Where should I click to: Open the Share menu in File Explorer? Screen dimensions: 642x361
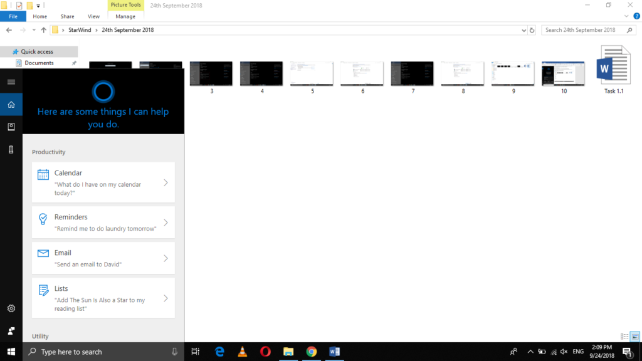click(x=67, y=16)
